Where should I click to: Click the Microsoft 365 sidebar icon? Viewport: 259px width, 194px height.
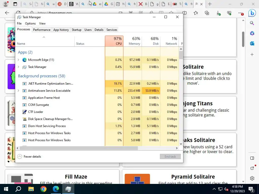click(x=252, y=33)
